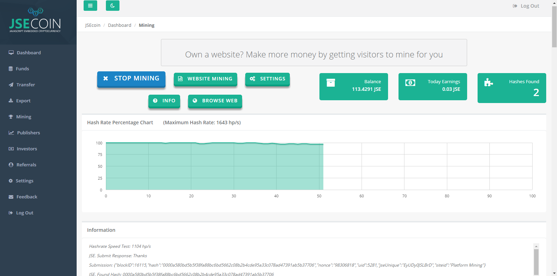Viewport: 557px width, 276px height.
Task: Click the Referrals user icon
Action: [11, 165]
